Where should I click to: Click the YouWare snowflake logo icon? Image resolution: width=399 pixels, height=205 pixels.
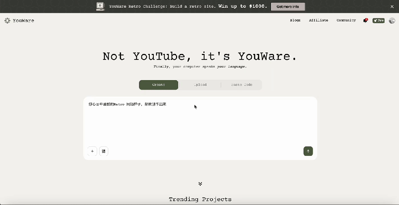click(x=7, y=21)
